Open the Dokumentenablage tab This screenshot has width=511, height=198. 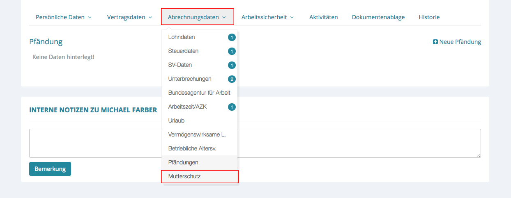[378, 17]
